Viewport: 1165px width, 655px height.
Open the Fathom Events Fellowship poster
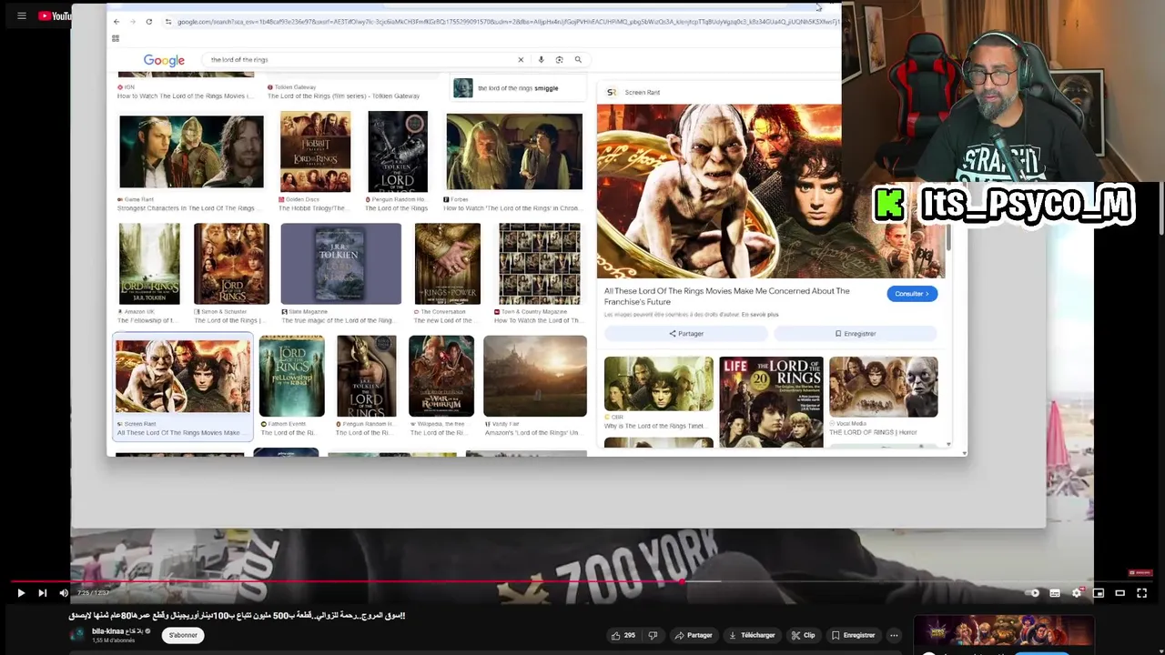click(x=291, y=376)
